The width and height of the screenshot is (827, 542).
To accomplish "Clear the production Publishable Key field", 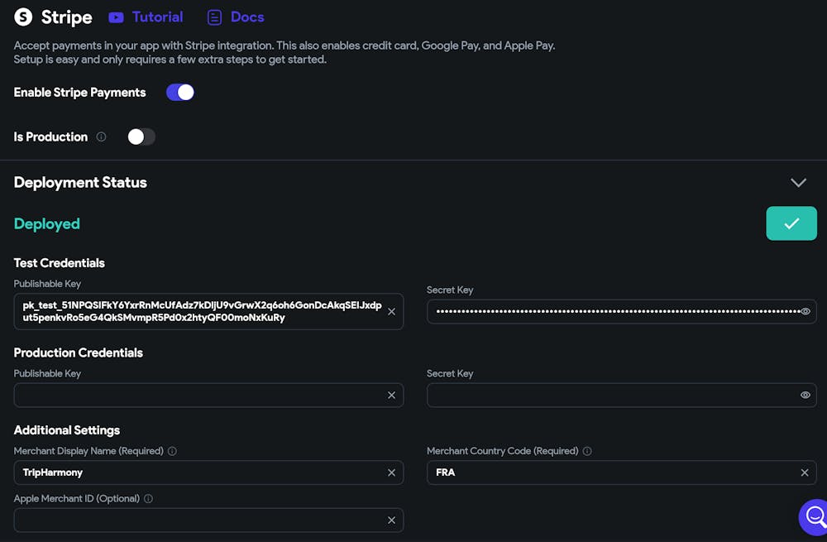I will [x=392, y=396].
